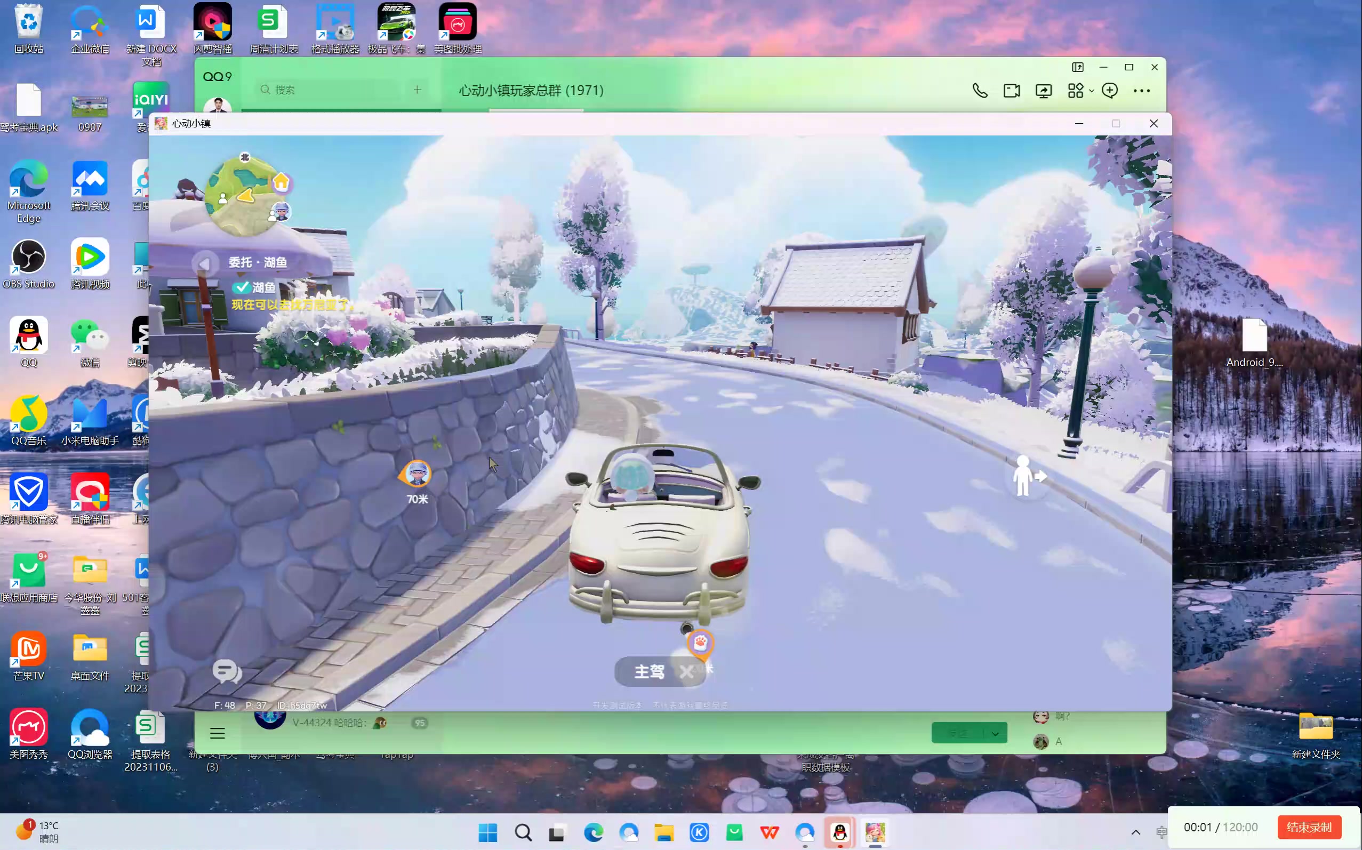Open the in-game chat bubble icon
Viewport: 1362px width, 850px height.
227,671
